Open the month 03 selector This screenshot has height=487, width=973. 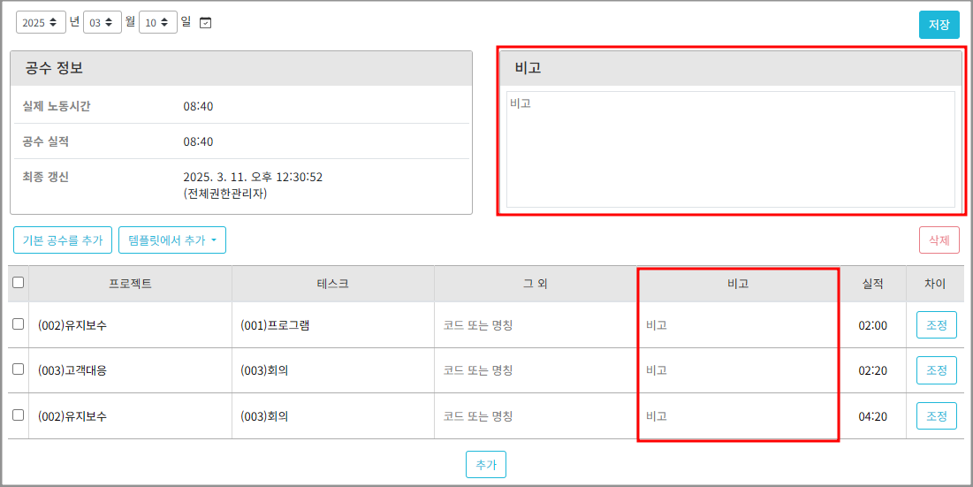click(x=103, y=23)
